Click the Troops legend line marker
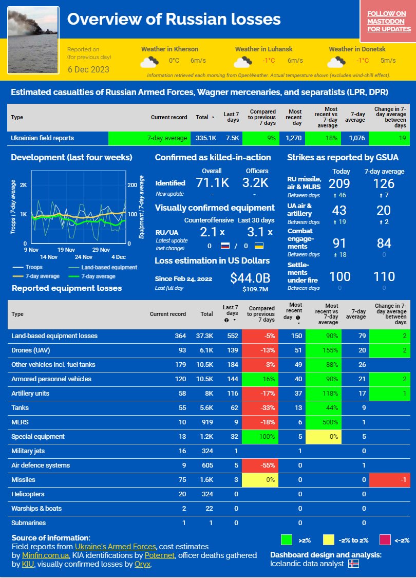The width and height of the screenshot is (416, 578). (17, 267)
